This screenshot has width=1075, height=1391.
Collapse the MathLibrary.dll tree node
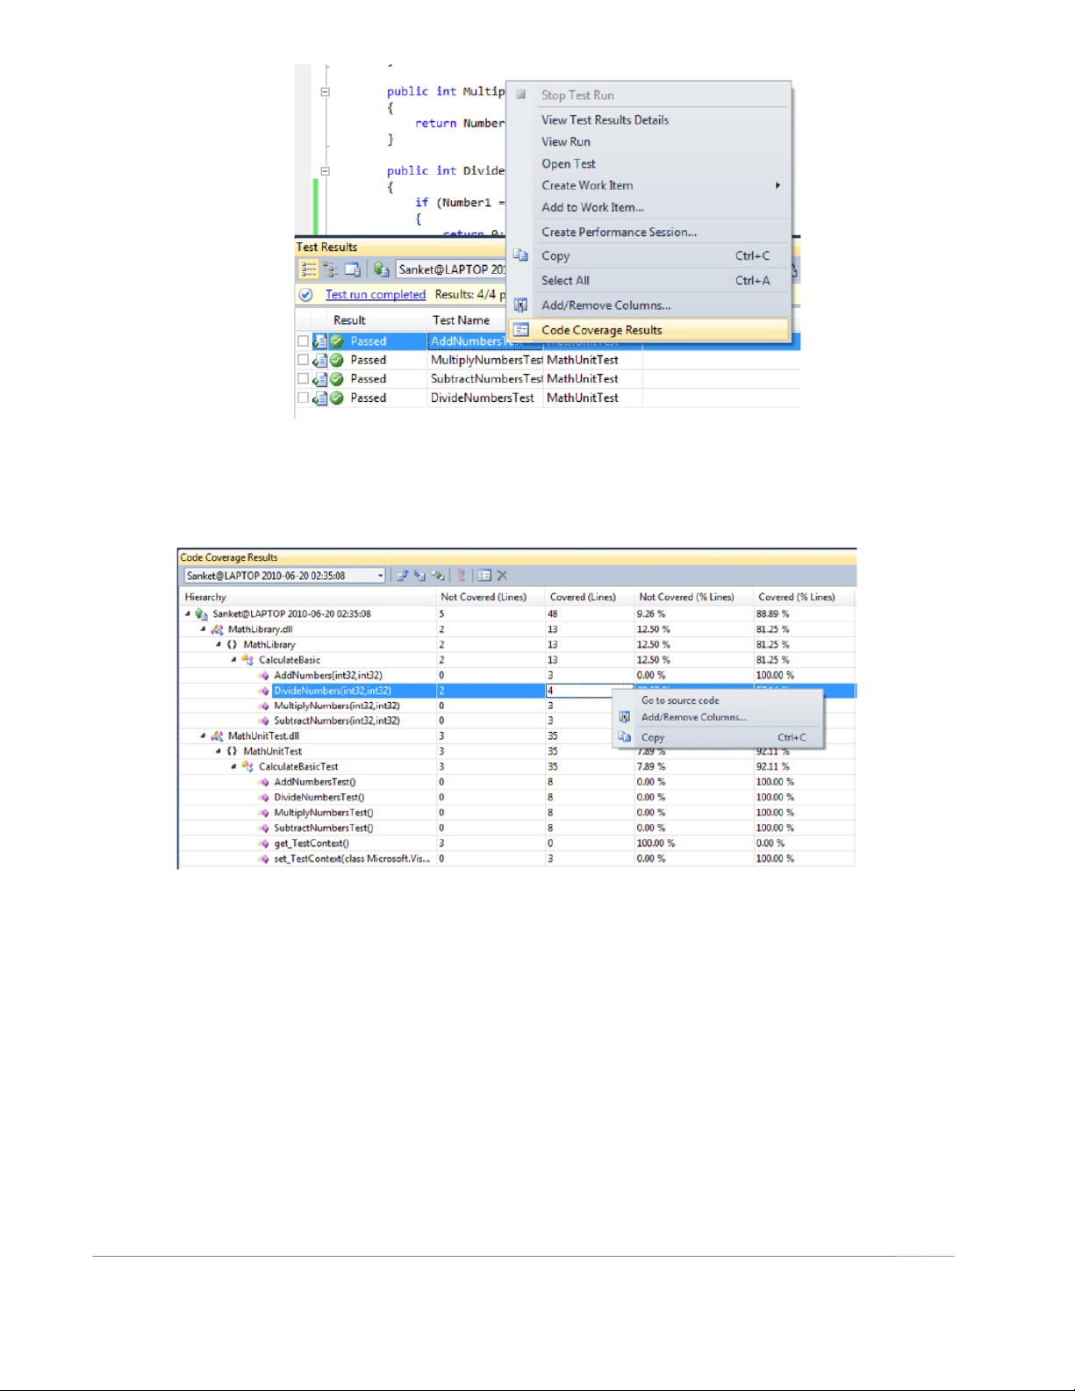[x=203, y=629]
